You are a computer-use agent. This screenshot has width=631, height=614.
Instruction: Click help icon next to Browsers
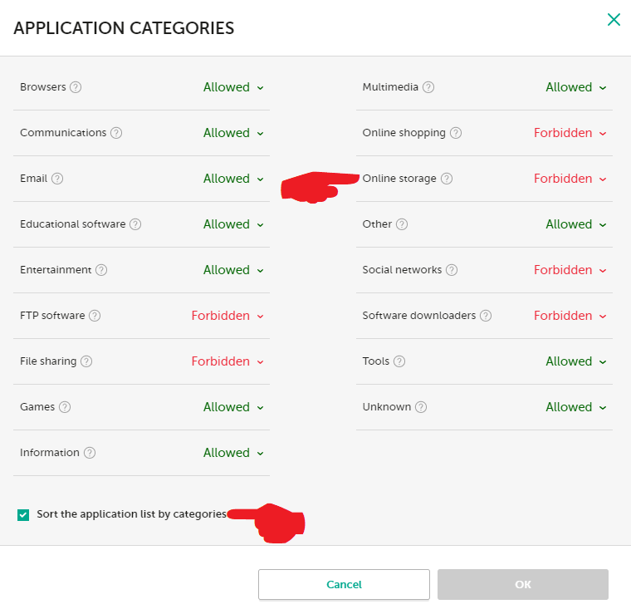pos(76,87)
